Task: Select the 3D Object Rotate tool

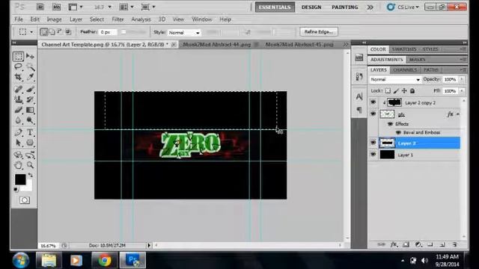Action: tap(18, 155)
